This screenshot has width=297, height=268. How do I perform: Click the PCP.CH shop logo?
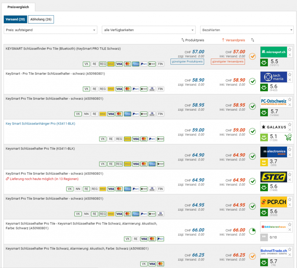pos(274,202)
